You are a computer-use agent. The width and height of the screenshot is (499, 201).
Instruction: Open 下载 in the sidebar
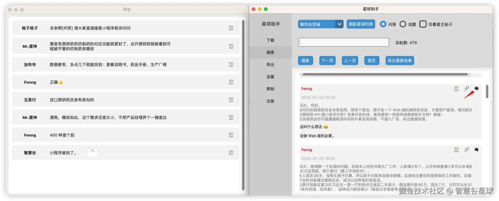click(270, 40)
